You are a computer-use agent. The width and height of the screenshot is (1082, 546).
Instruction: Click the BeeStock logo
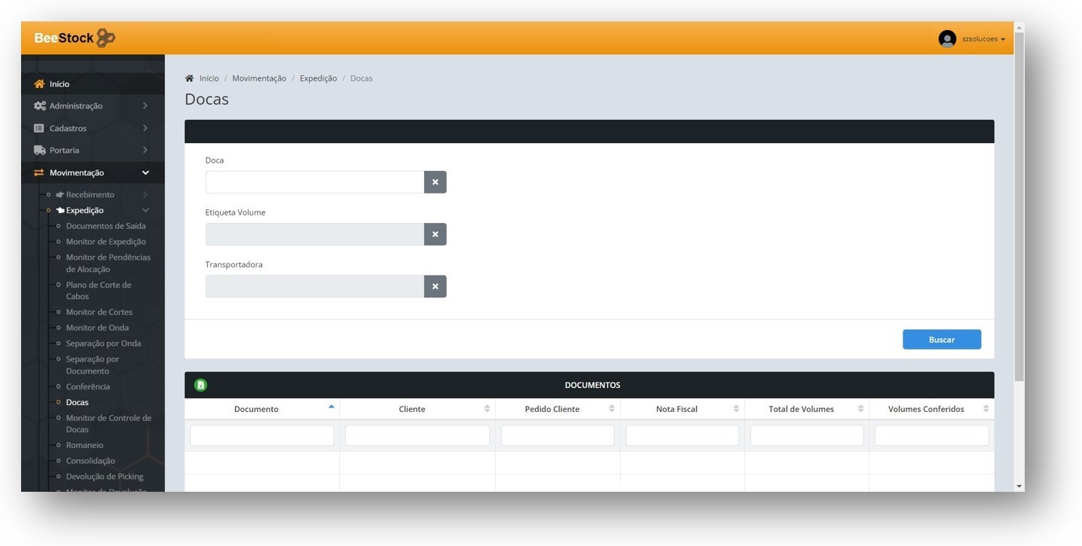[75, 38]
